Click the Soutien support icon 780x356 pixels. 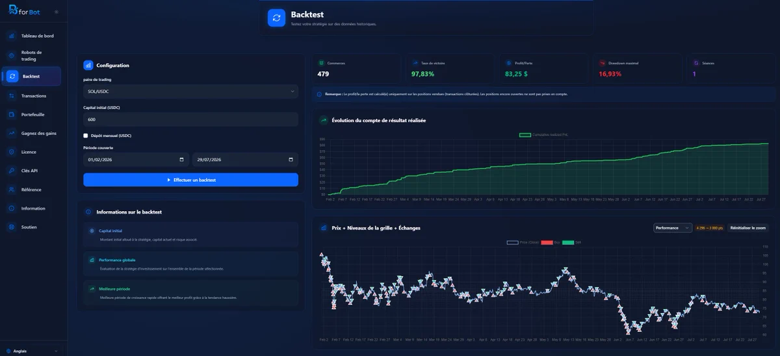[12, 227]
